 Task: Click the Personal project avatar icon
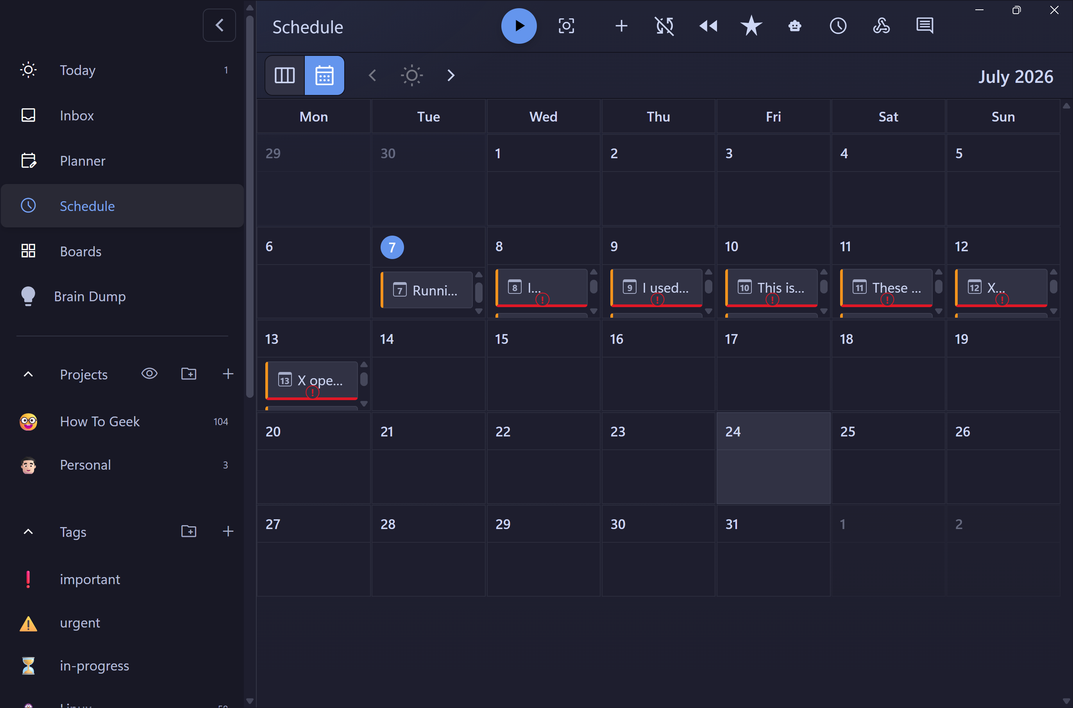pos(29,465)
